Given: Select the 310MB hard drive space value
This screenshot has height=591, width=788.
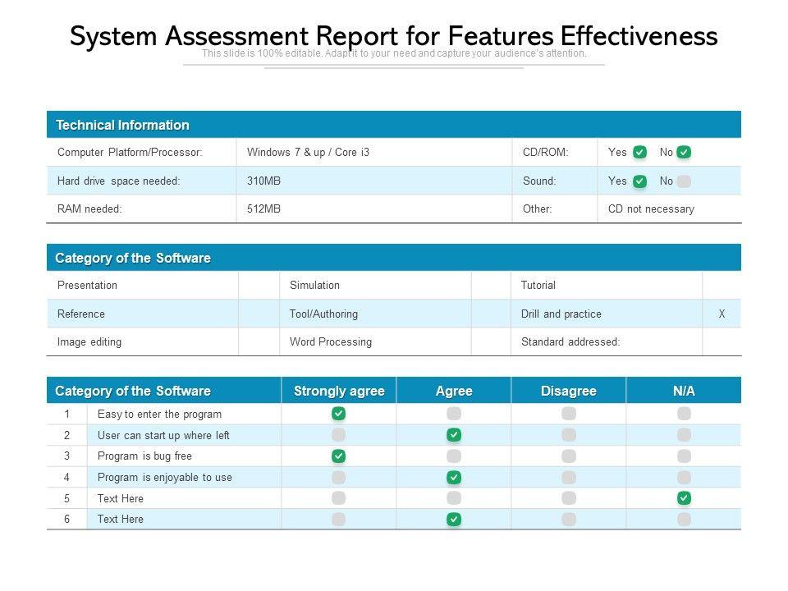Looking at the screenshot, I should tap(263, 181).
